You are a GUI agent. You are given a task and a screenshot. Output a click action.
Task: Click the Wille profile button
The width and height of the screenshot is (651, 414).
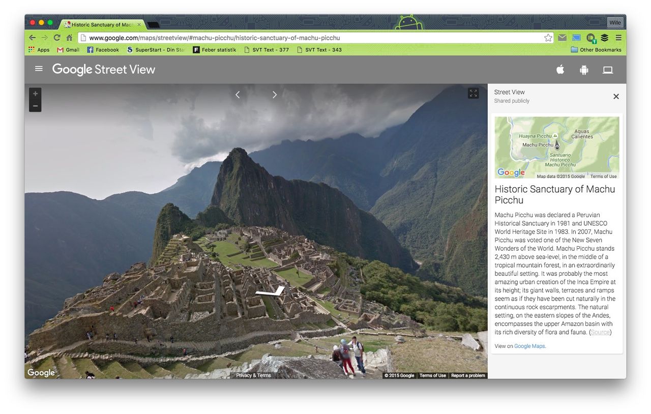point(615,23)
